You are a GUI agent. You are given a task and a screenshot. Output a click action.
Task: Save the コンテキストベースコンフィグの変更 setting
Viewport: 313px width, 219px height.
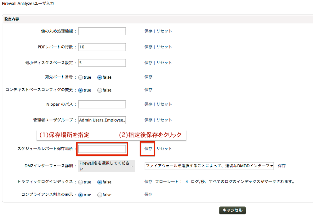(148, 90)
